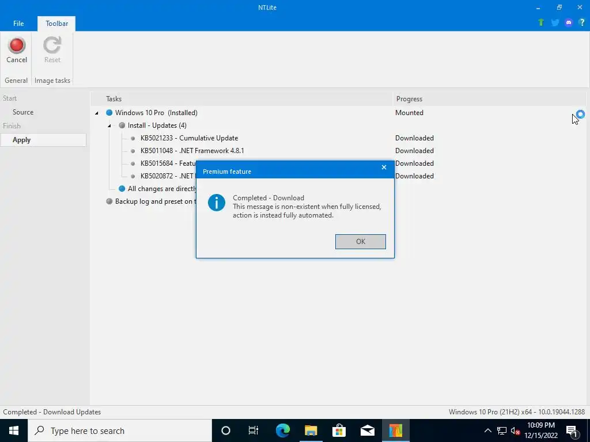Select the KB5015684 update row
Viewport: 590px width, 442px height.
pyautogui.click(x=168, y=163)
